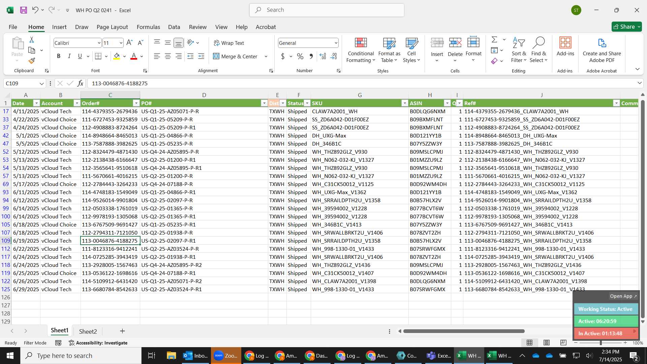
Task: Click the Decrease Indent icon
Action: [190, 56]
